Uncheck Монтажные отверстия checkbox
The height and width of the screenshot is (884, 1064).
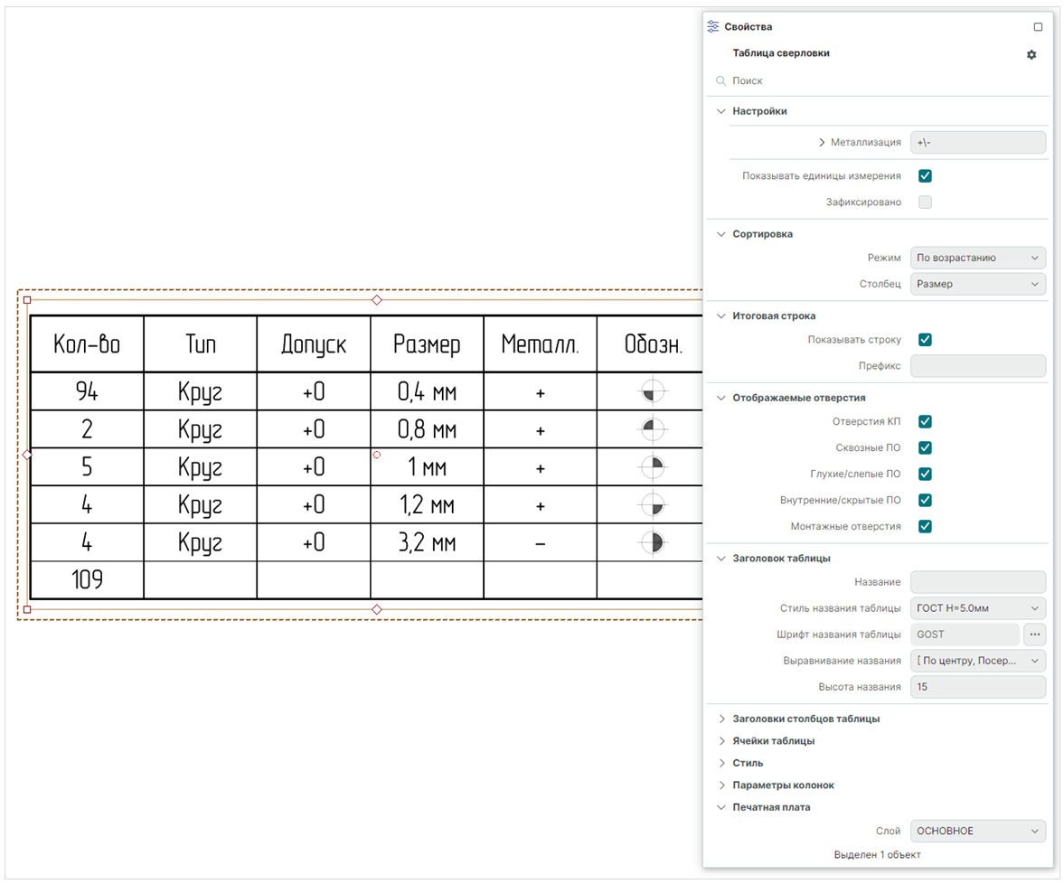coord(924,526)
